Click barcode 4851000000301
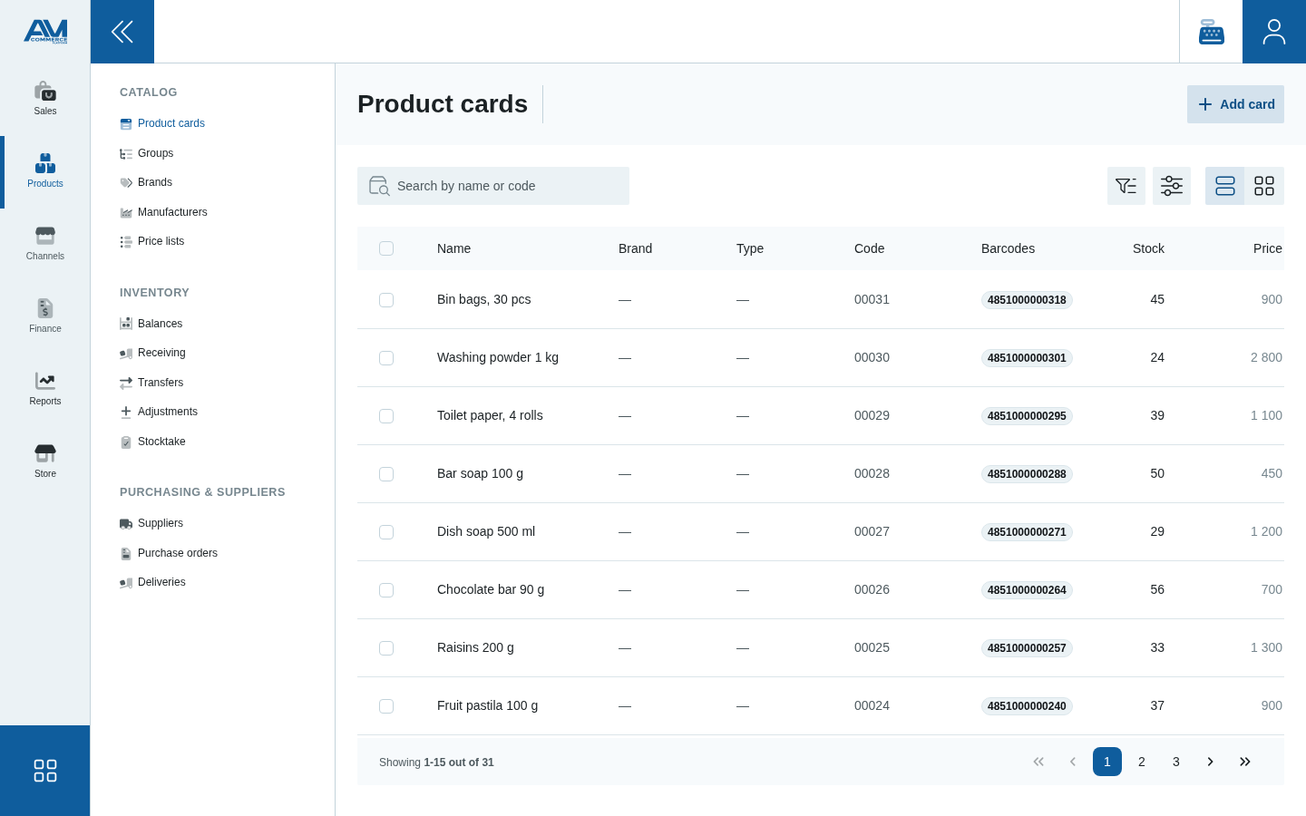The image size is (1306, 816). 1027,358
